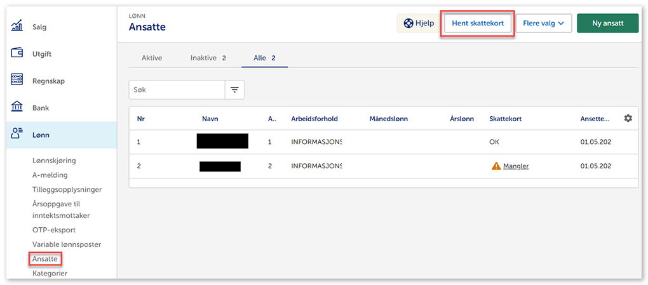The height and width of the screenshot is (285, 648).
Task: Click the Utgift wallet icon
Action: click(x=18, y=53)
